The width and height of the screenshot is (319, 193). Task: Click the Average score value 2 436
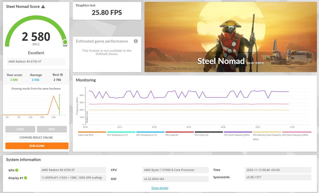coord(36,80)
